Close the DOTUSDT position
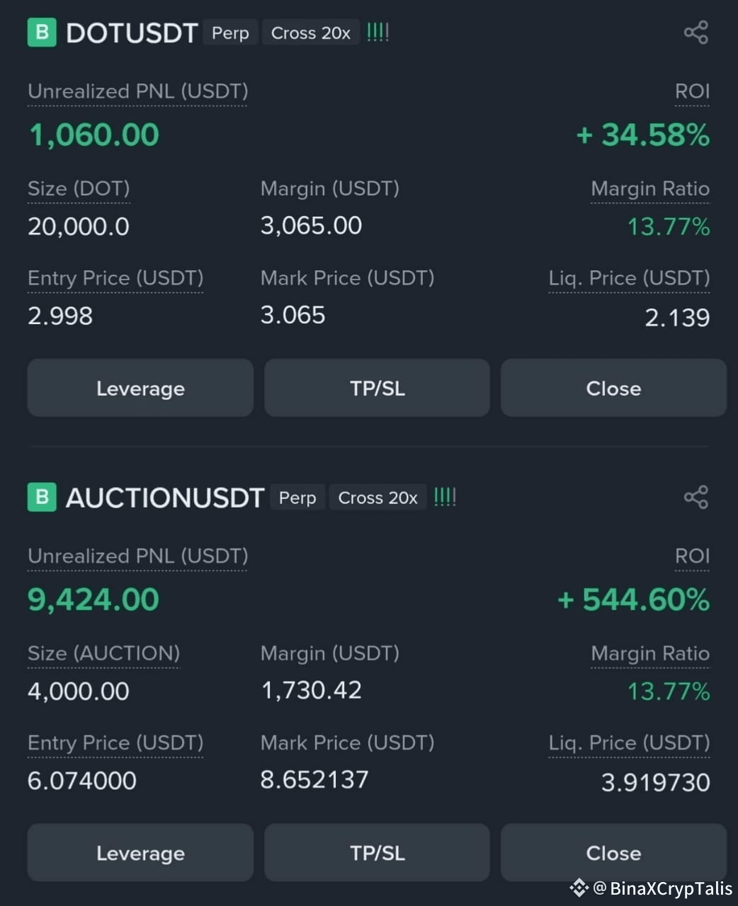 click(613, 388)
